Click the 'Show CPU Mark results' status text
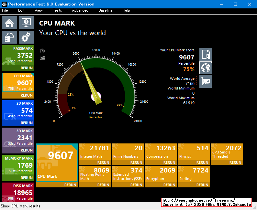Viewport: 257px width, 210px height. point(20,206)
